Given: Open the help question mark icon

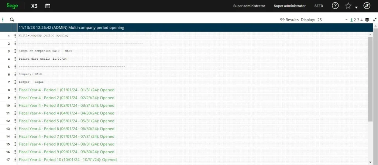Looking at the screenshot, I should [x=335, y=6].
